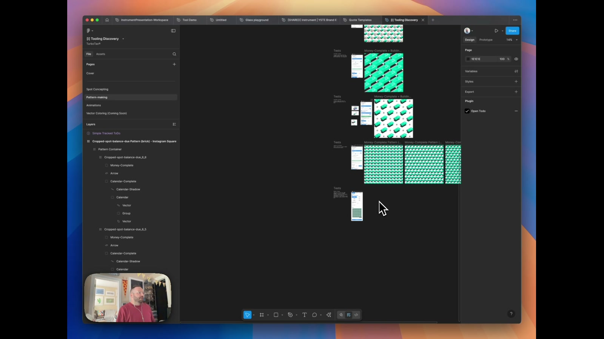
Task: Select the Text tool
Action: [305, 315]
